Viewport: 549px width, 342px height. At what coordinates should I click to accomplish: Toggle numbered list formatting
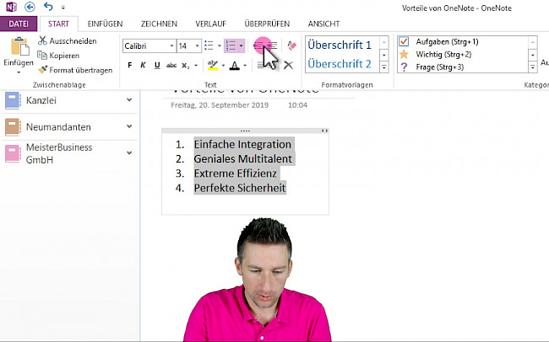tap(231, 45)
